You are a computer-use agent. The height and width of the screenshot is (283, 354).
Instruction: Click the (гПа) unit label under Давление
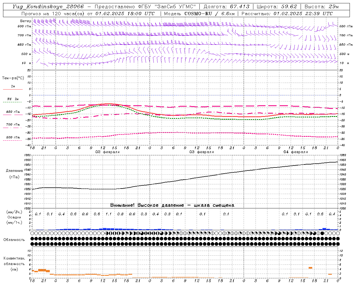pyautogui.click(x=14, y=177)
